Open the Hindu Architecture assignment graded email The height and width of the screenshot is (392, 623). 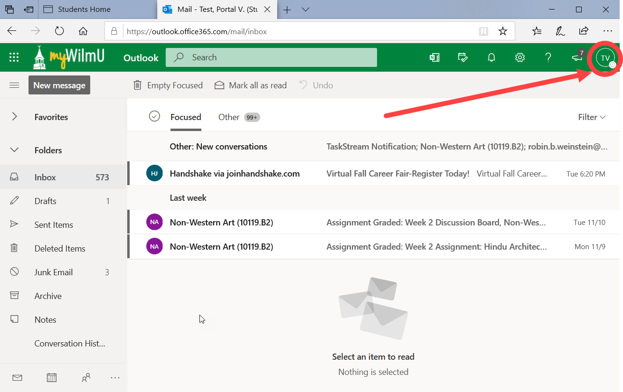coord(374,247)
